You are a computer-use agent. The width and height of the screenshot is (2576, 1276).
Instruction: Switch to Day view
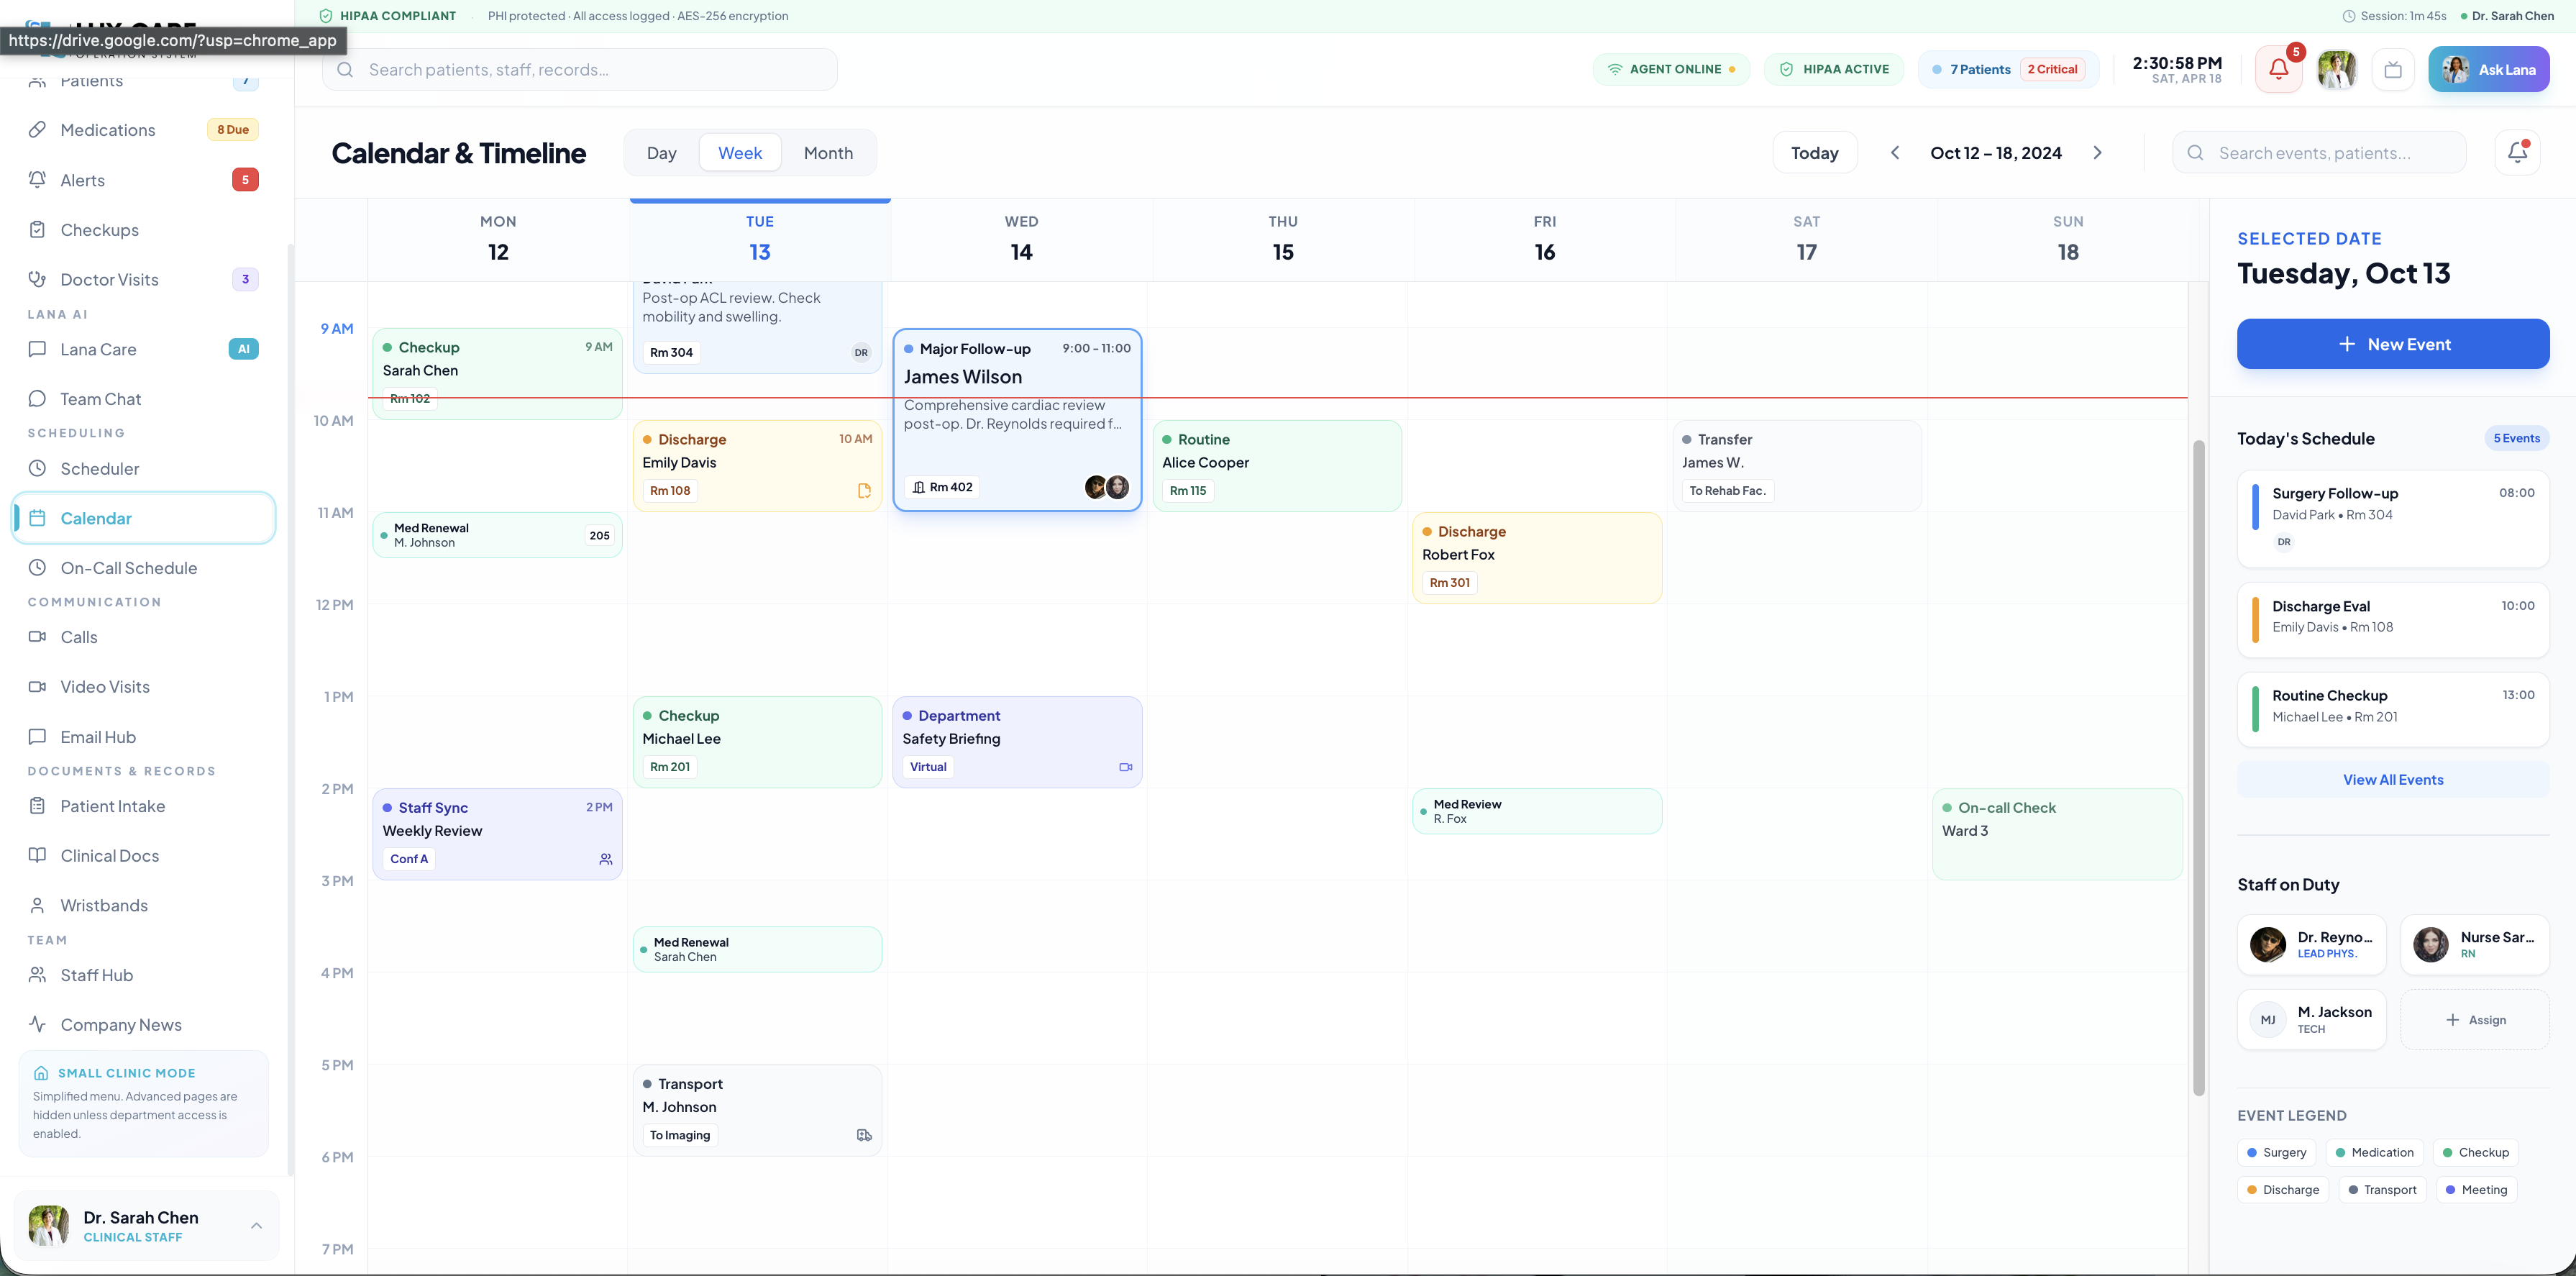[661, 153]
